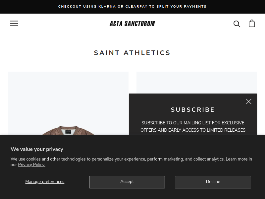This screenshot has width=265, height=199.
Task: Open the Privacy Policy link
Action: [31, 165]
